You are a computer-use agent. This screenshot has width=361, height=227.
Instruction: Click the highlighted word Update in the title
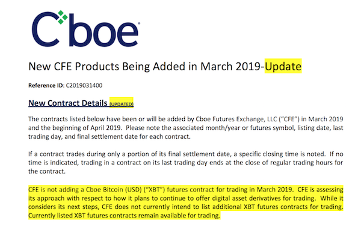point(283,67)
